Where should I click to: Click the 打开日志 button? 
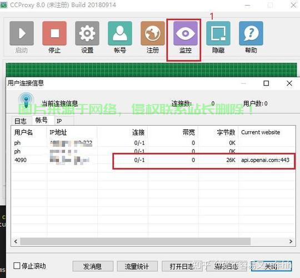(x=182, y=266)
